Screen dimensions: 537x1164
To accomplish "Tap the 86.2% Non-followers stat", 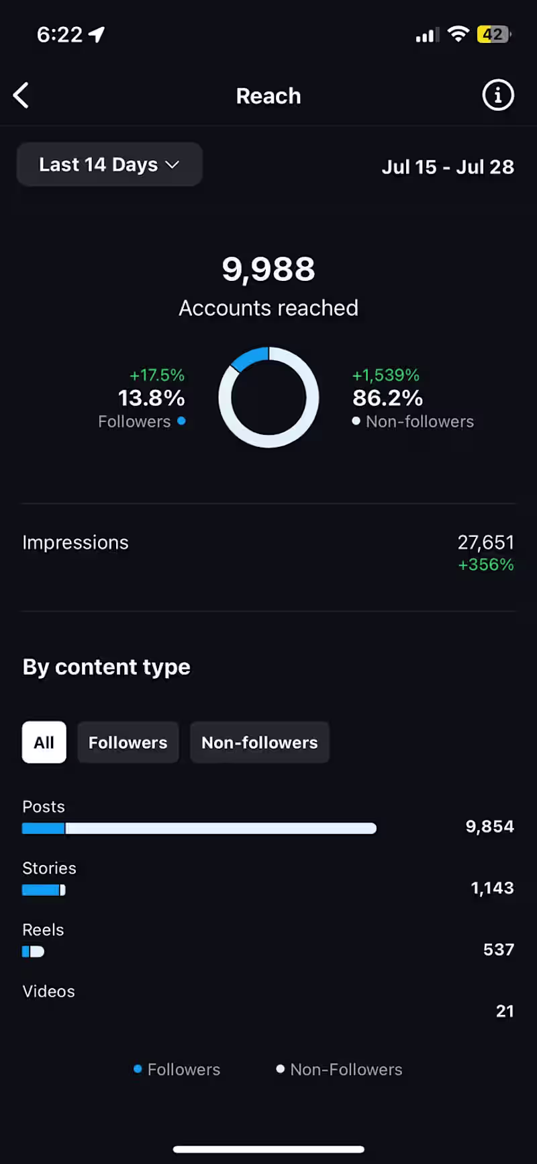I will pos(388,399).
